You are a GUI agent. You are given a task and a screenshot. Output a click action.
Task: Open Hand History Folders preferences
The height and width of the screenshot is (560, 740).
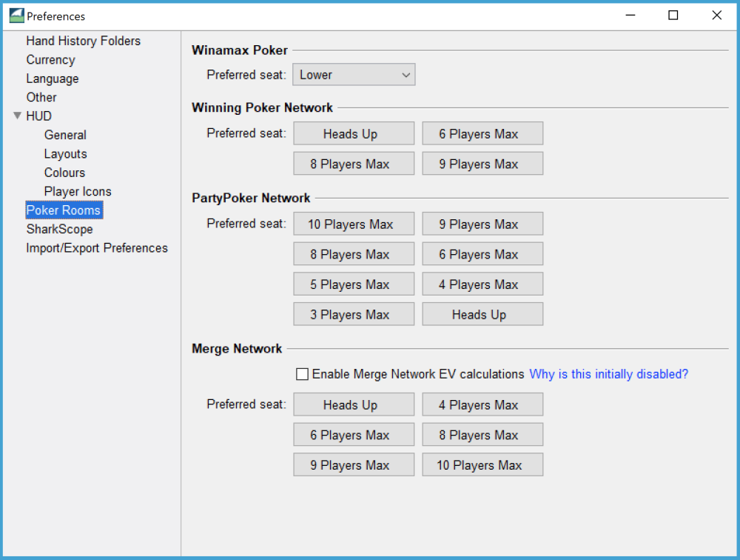83,41
